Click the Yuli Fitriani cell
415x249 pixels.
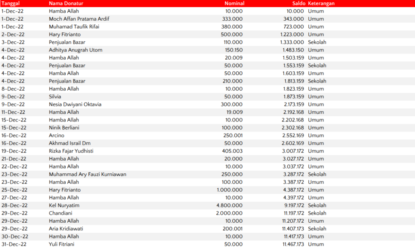62,245
